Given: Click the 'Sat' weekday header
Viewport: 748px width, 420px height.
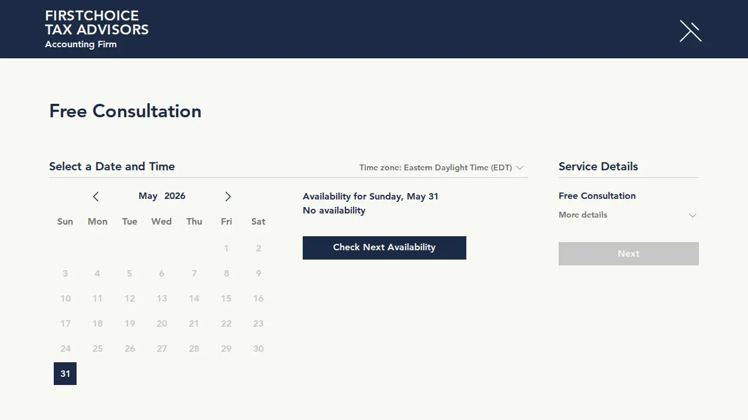Looking at the screenshot, I should pos(258,222).
